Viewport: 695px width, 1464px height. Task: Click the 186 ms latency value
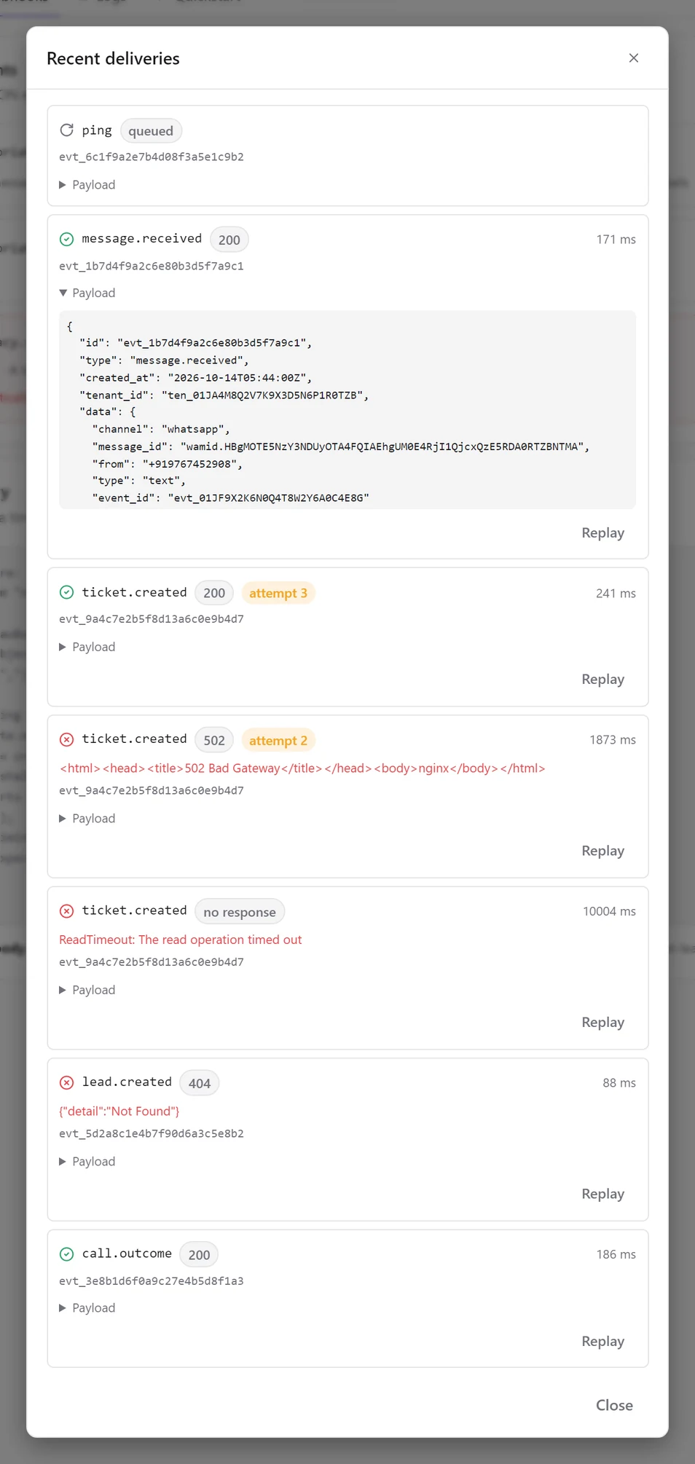(x=616, y=1254)
